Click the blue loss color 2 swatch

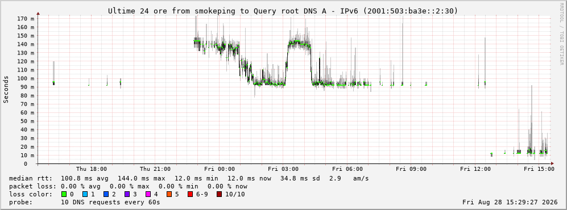click(106, 194)
